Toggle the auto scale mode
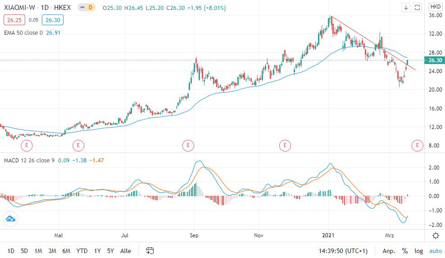The height and width of the screenshot is (258, 445). [435, 251]
